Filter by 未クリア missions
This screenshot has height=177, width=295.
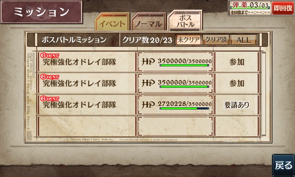pyautogui.click(x=189, y=40)
